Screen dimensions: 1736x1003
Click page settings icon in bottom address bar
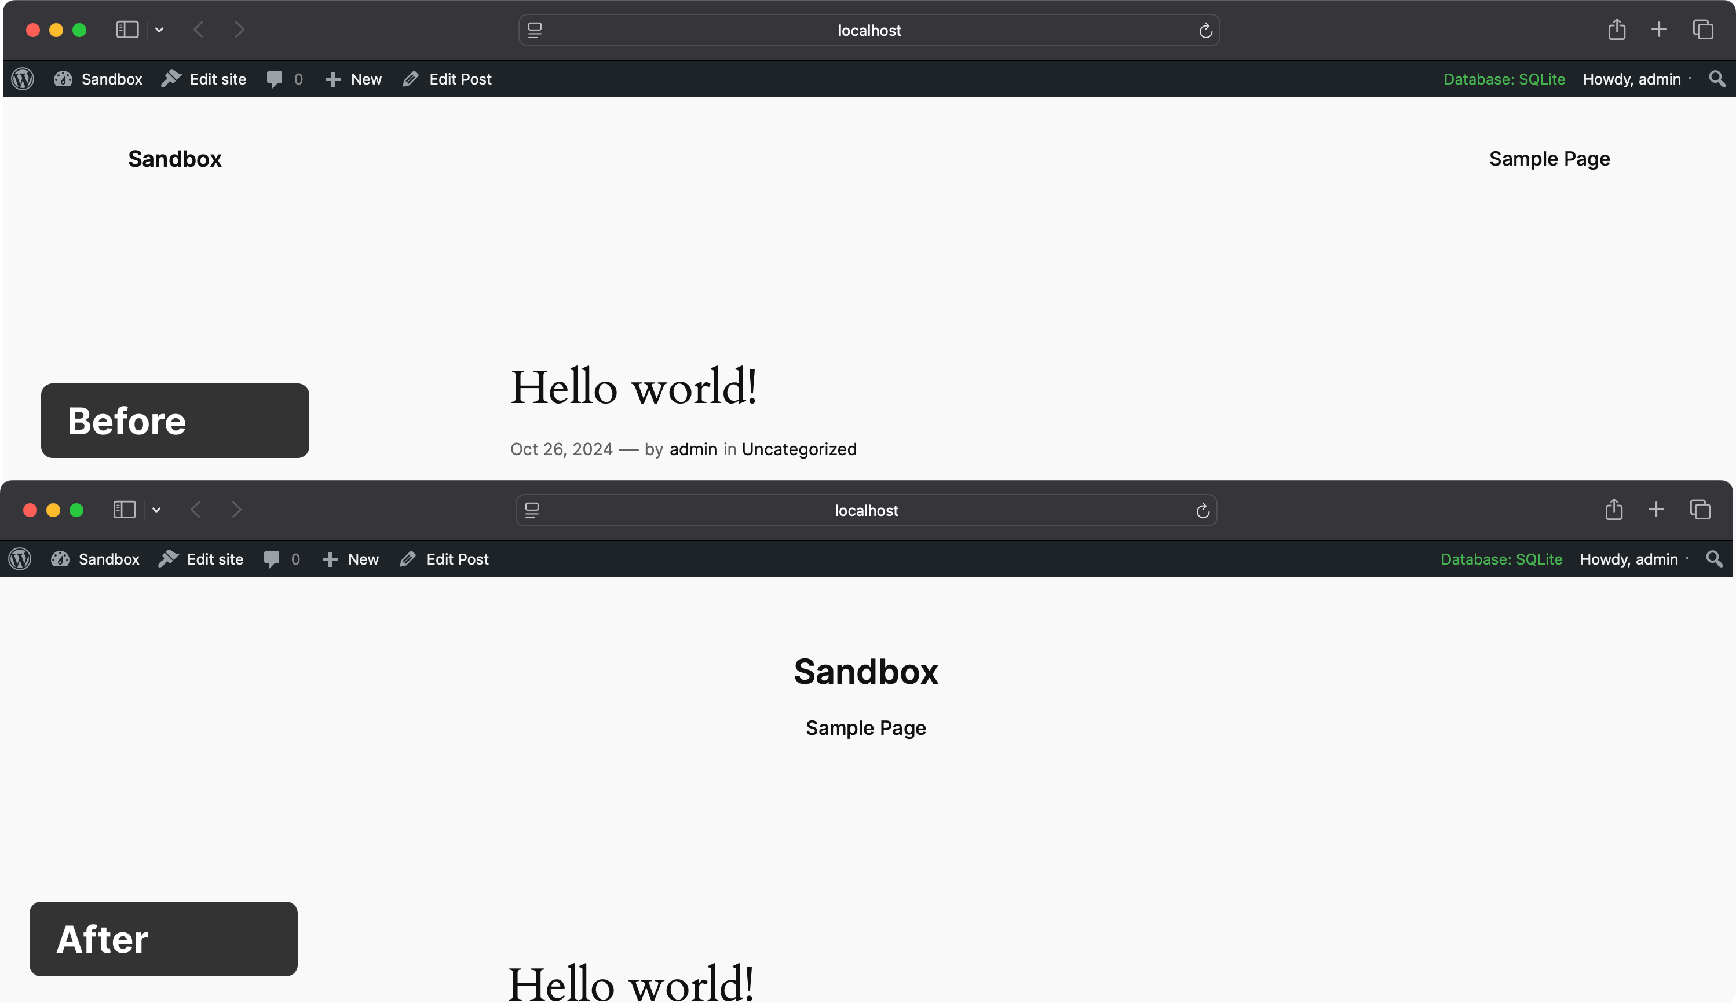532,510
